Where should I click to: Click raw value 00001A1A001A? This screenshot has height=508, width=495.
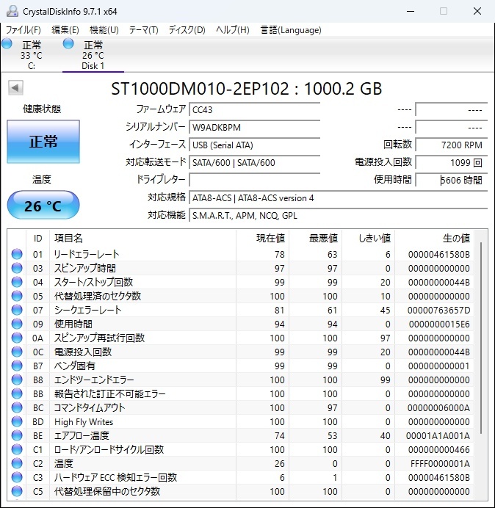(438, 436)
